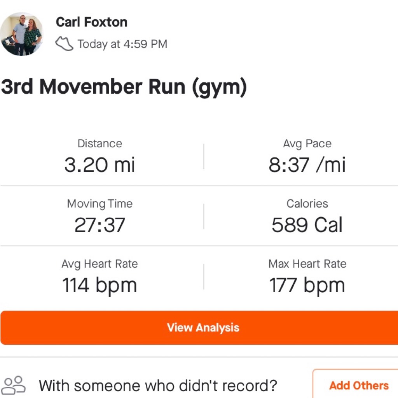The width and height of the screenshot is (398, 398).
Task: Tap the Max Heart Rate label
Action: point(307,264)
